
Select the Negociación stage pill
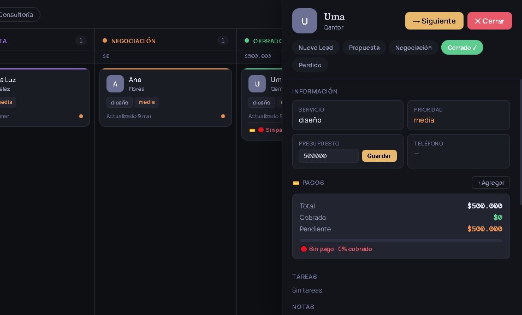point(413,48)
